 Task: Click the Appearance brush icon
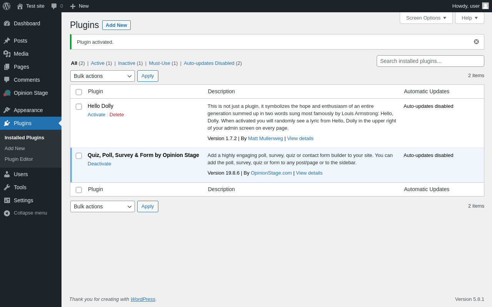click(7, 110)
